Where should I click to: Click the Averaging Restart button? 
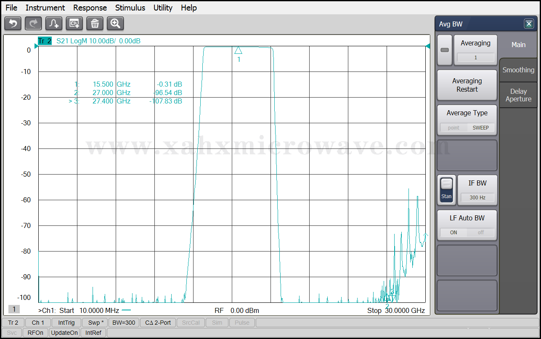(467, 85)
